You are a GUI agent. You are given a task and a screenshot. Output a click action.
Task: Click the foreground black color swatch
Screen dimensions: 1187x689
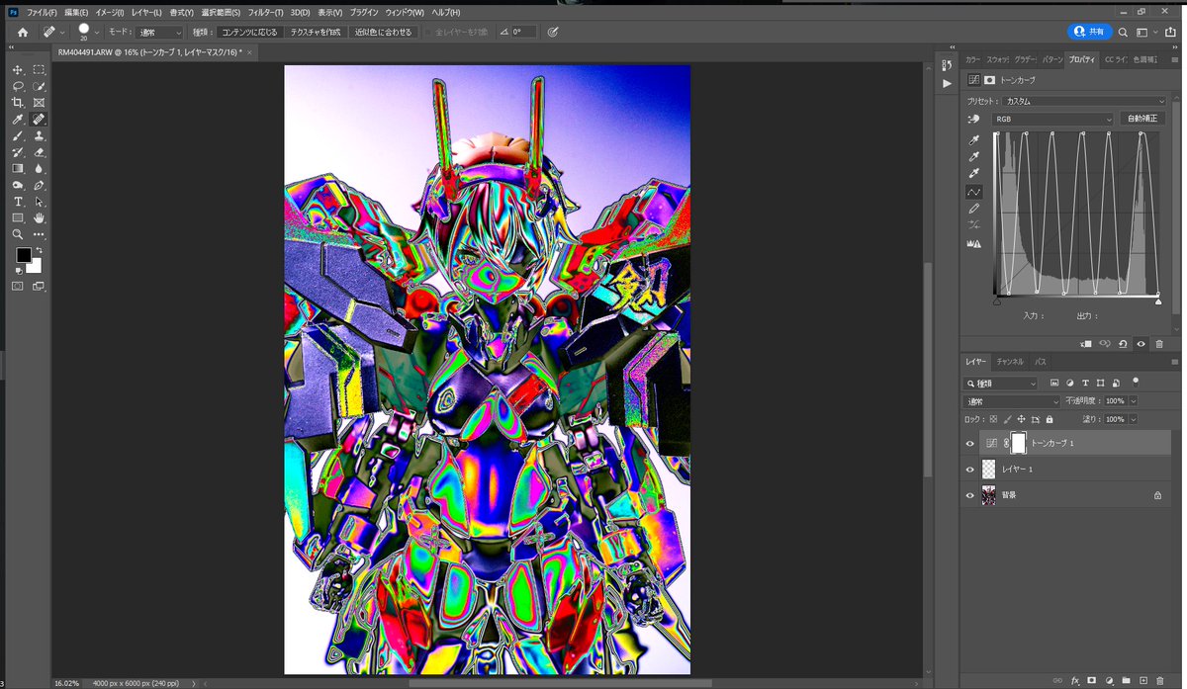[23, 255]
